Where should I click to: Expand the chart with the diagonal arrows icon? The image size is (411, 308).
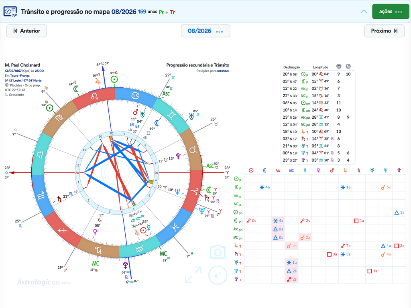[193, 275]
